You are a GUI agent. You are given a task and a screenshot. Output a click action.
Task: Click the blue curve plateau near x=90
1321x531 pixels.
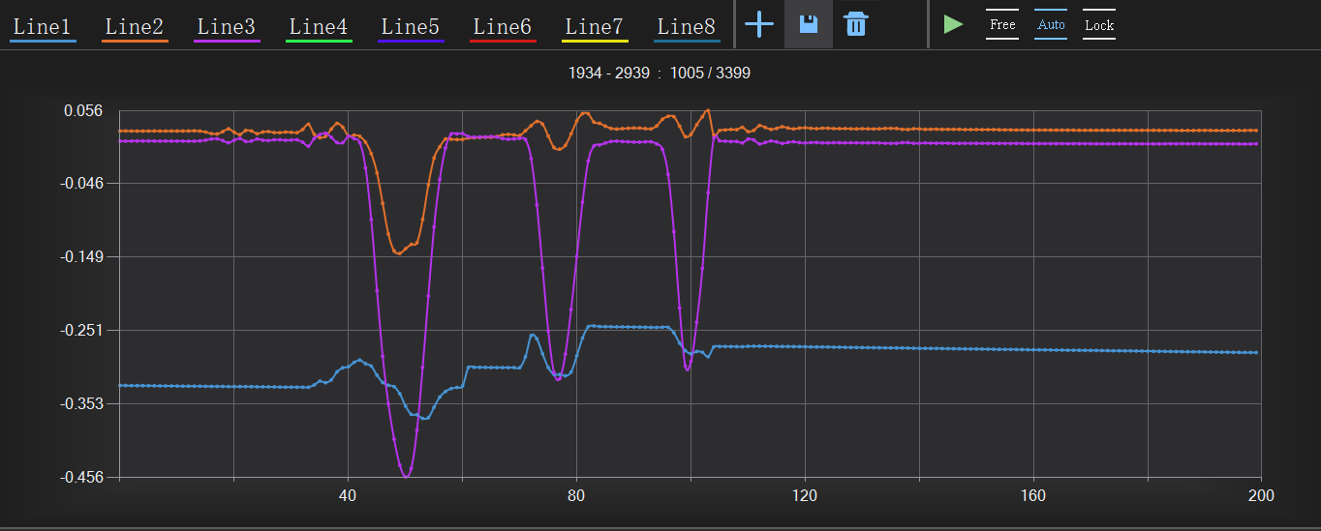[630, 327]
